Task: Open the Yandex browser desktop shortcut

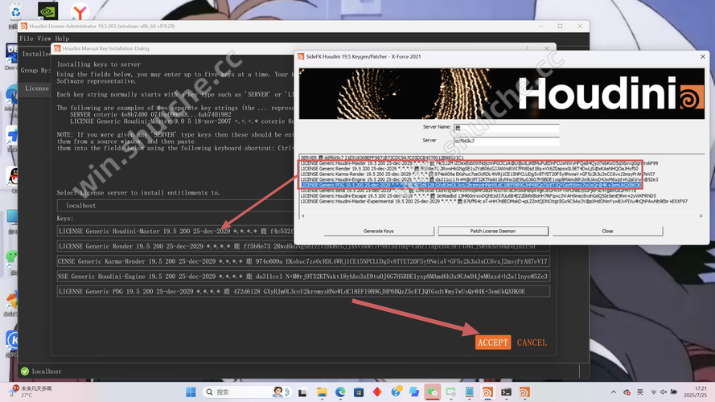Action: [80, 11]
